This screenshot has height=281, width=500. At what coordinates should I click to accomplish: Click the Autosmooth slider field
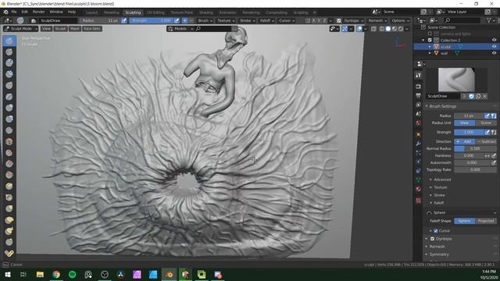click(472, 162)
